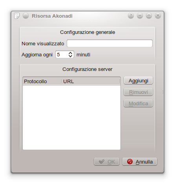Click the Rimuovi button
Image resolution: width=175 pixels, height=184 pixels.
click(138, 92)
